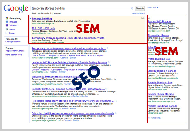Open Welcome to Temporary Warehouse Structures result

[x=56, y=77]
